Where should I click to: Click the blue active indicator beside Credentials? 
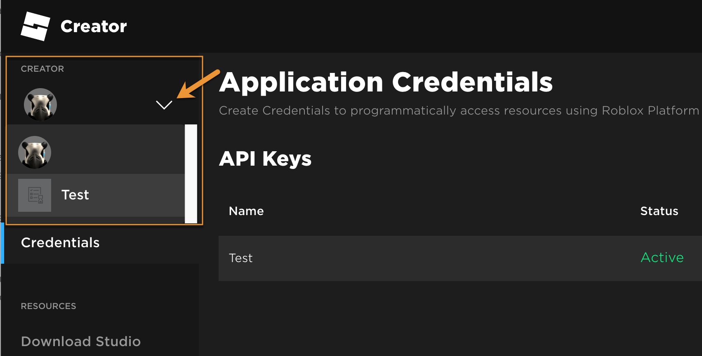(2, 243)
